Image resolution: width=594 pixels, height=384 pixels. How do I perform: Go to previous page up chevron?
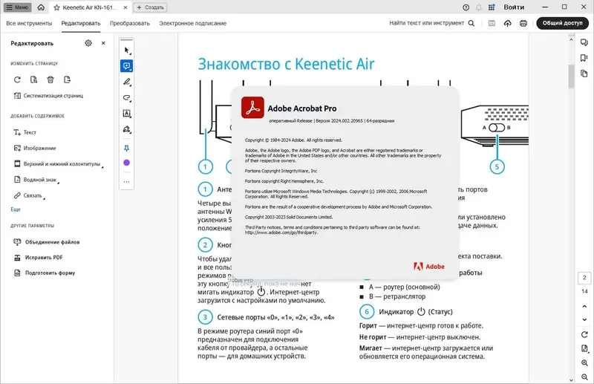click(584, 306)
